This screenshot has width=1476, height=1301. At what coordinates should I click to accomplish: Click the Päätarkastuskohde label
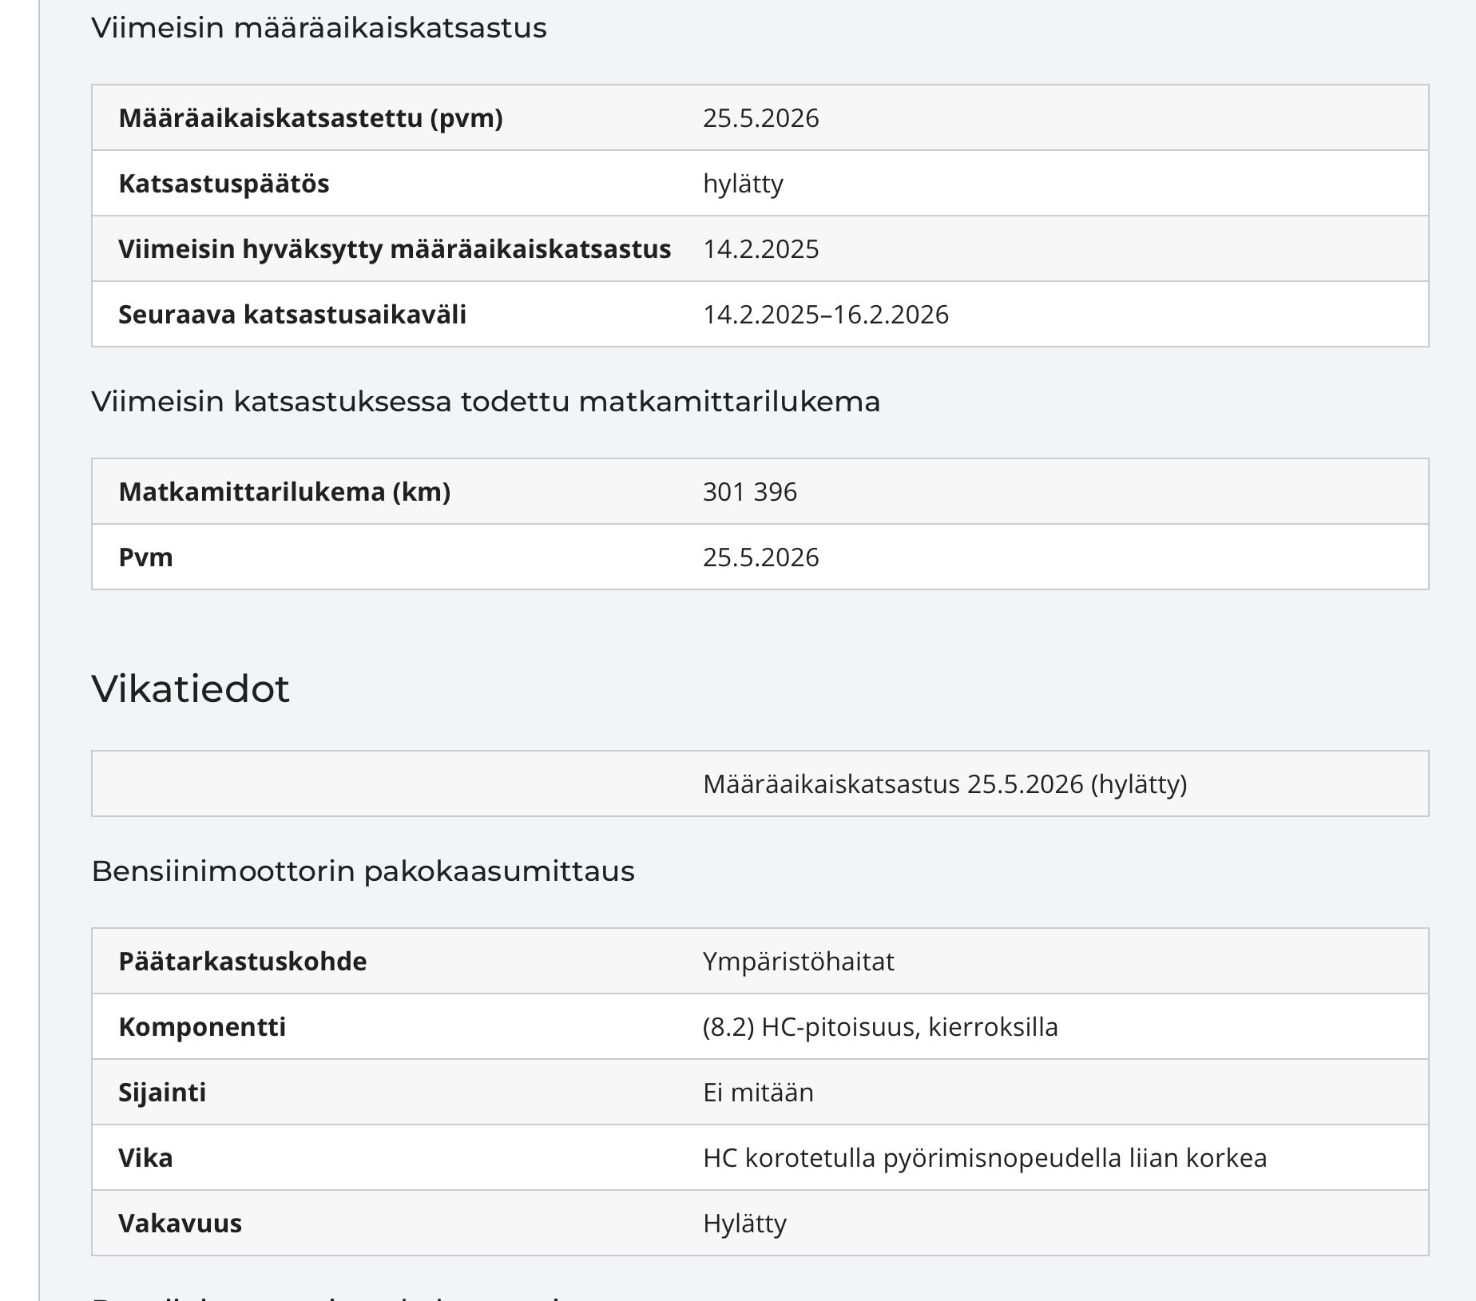coord(243,962)
